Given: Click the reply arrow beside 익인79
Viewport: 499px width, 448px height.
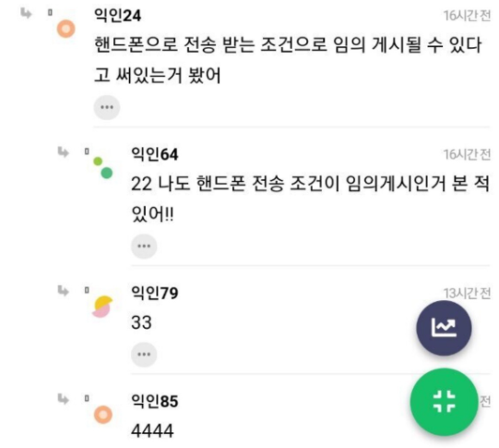Looking at the screenshot, I should (x=63, y=291).
